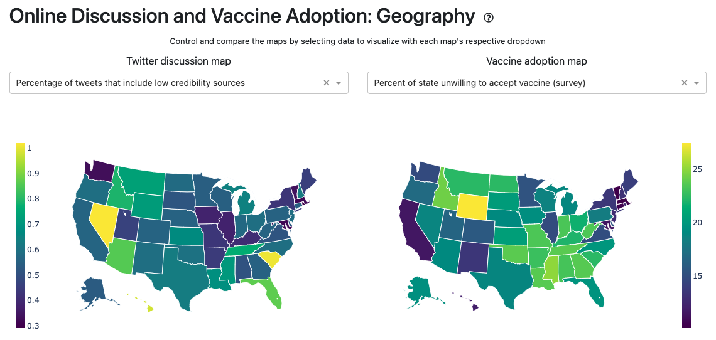Click Alaska on the Twitter discussion map
The image size is (716, 340).
point(94,290)
